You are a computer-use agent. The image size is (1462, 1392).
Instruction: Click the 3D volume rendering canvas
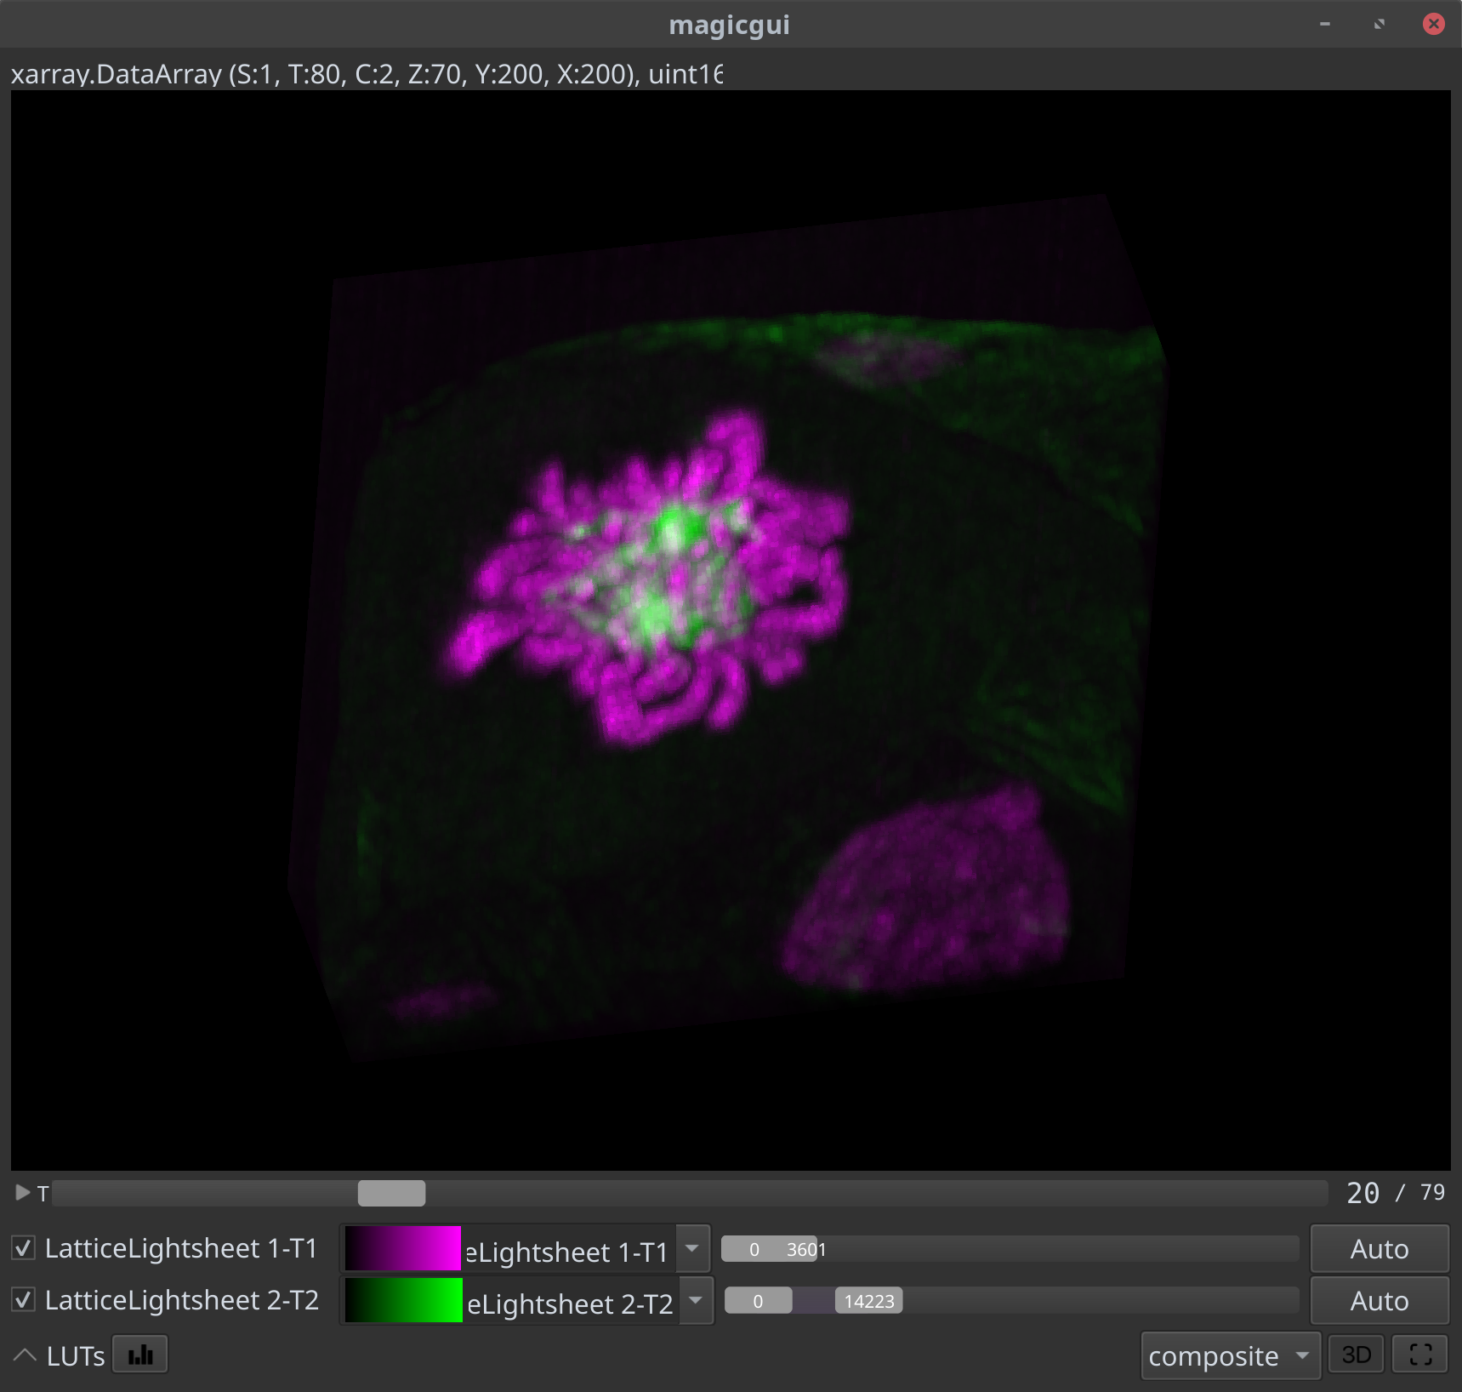[x=731, y=630]
